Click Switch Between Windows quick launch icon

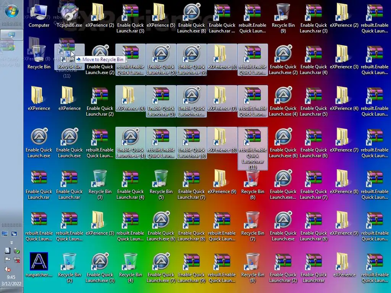(14, 234)
